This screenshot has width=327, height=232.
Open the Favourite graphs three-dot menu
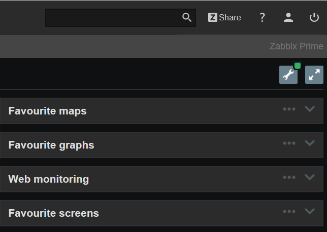click(289, 143)
